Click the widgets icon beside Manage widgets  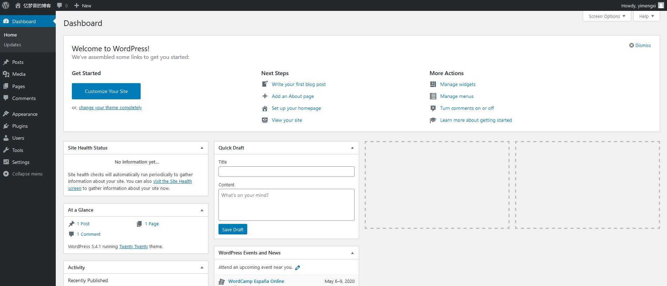point(433,84)
